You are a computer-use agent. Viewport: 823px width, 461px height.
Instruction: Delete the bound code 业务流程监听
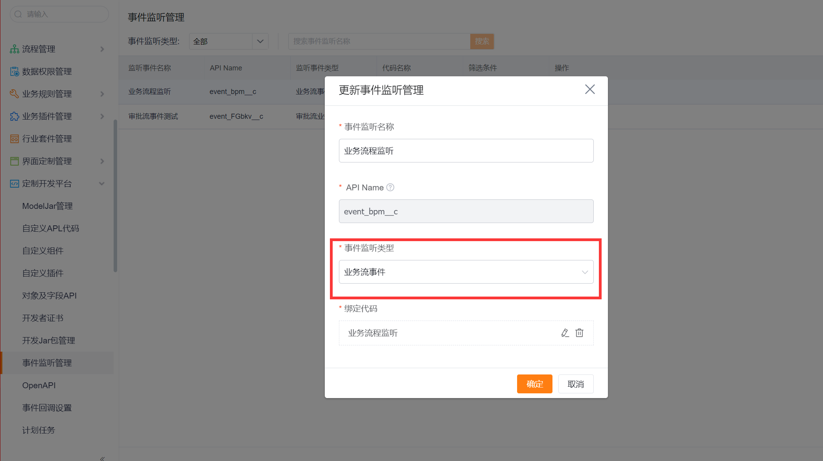coord(579,333)
